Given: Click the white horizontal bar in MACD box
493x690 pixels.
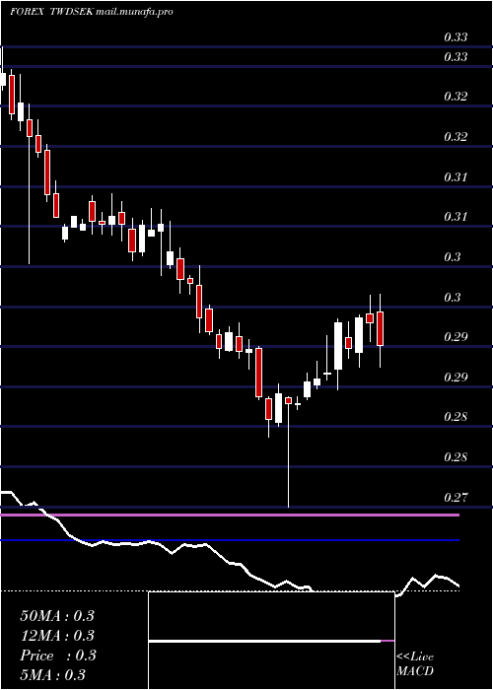Looking at the screenshot, I should [x=264, y=641].
